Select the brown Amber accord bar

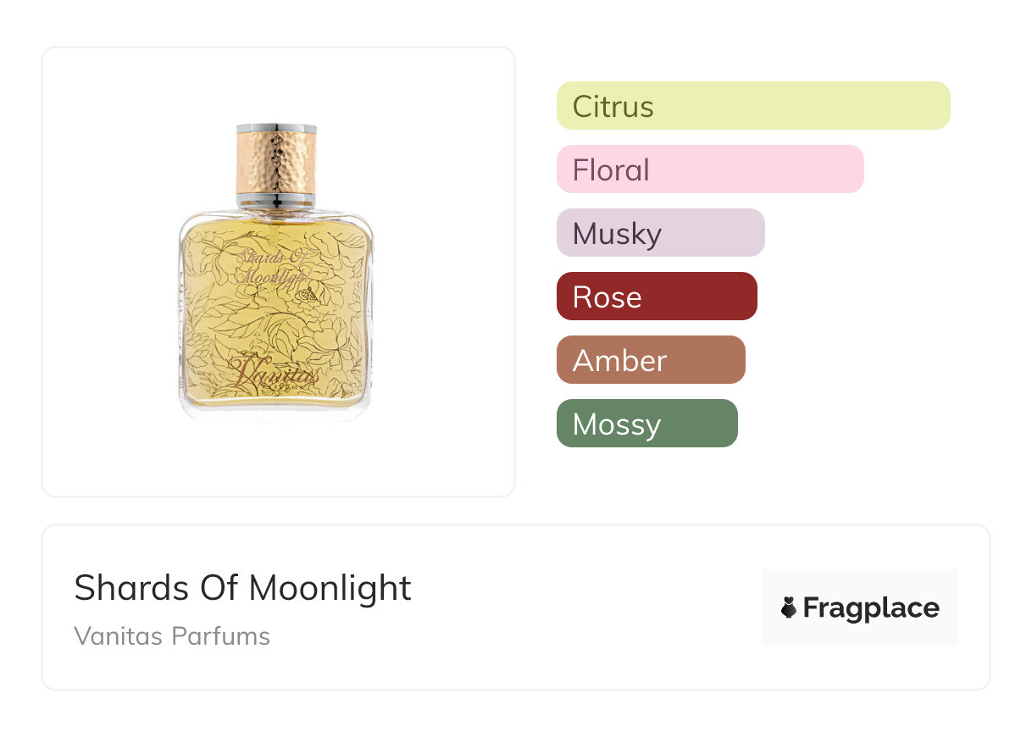[x=650, y=360]
